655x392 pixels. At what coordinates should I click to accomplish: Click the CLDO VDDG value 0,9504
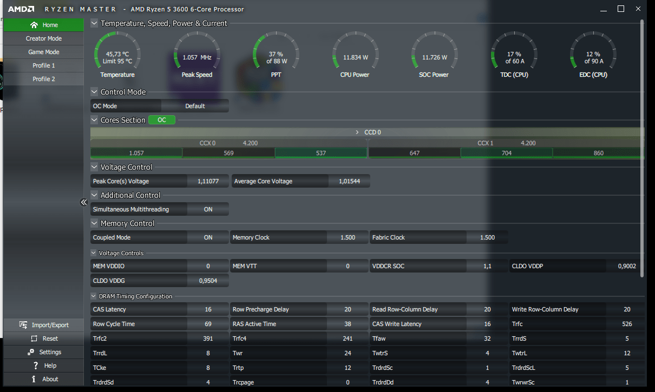pyautogui.click(x=208, y=281)
